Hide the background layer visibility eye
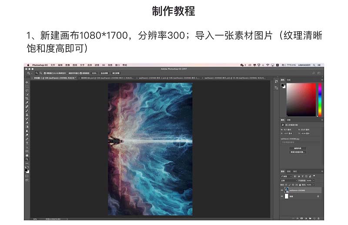The height and width of the screenshot is (225, 348). pos(282,196)
